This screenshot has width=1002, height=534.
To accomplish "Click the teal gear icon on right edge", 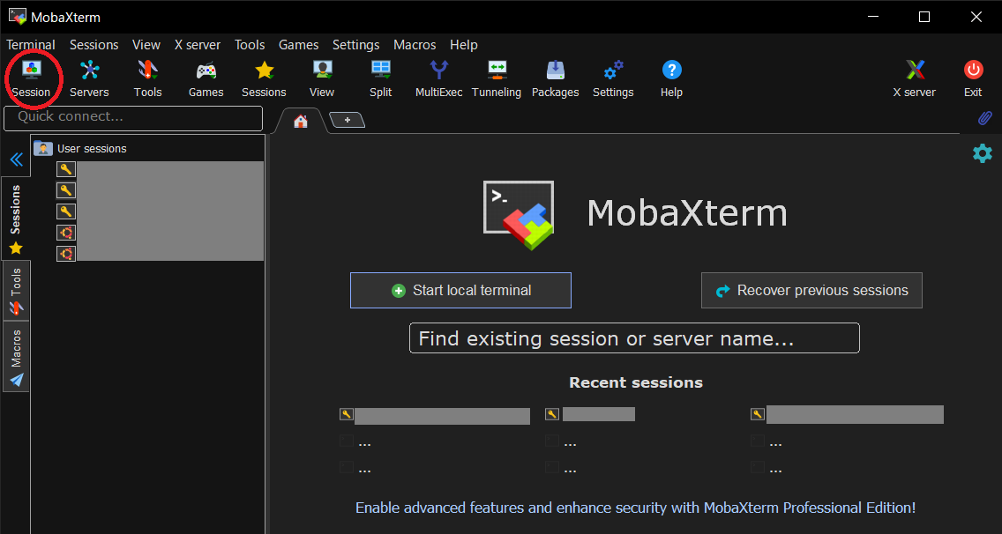I will coord(983,153).
